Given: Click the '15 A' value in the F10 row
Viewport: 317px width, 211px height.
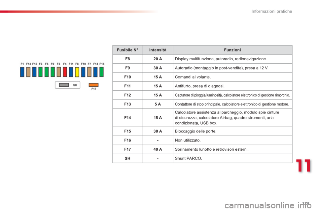Looking at the screenshot, I should pos(158,77).
